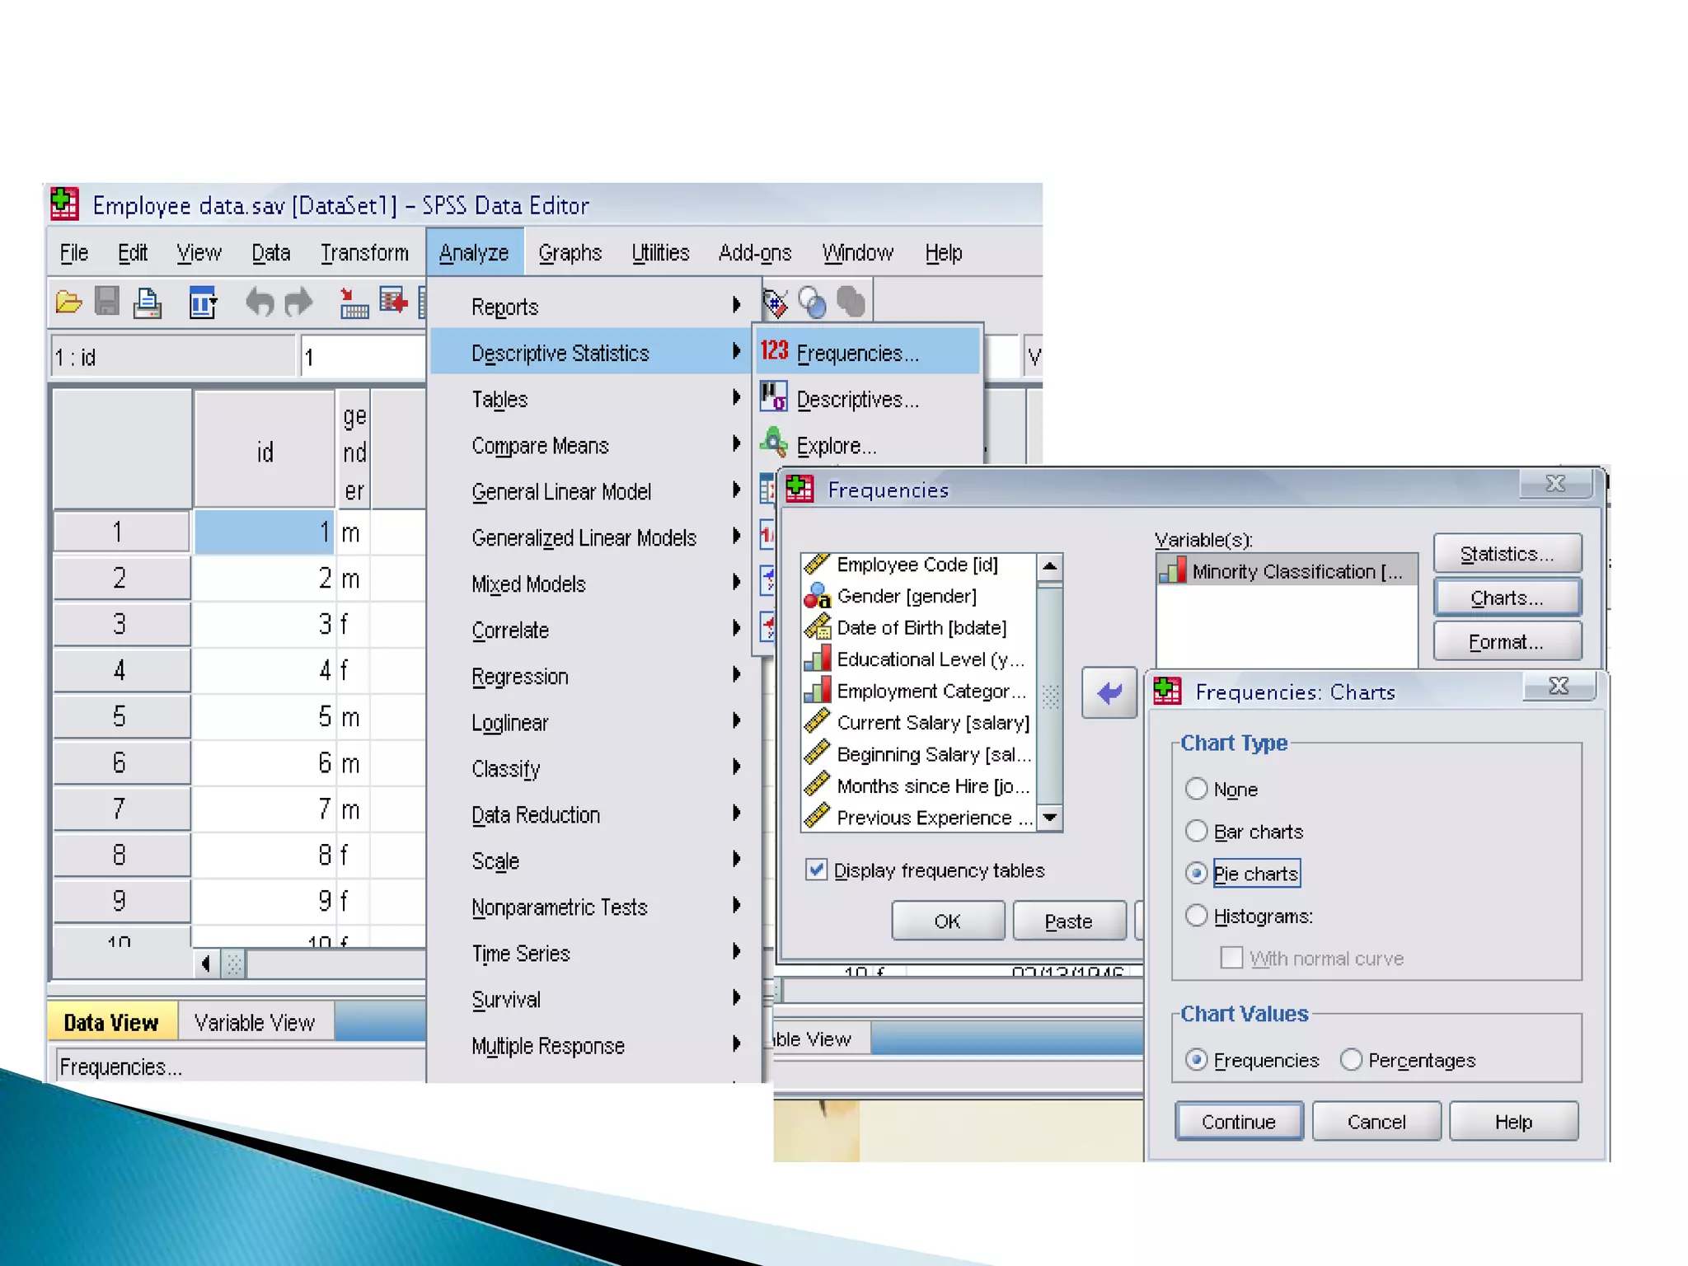Click the Print icon in toolbar
Screen dimensions: 1688x1266
point(148,302)
